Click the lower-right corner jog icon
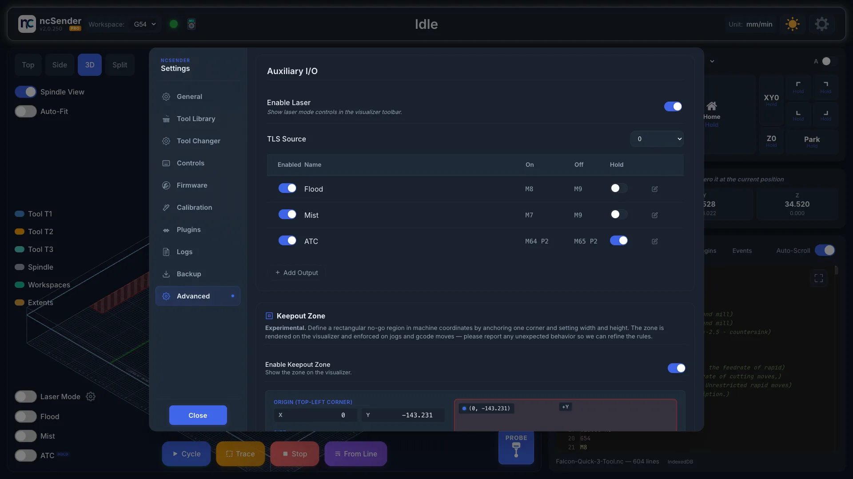This screenshot has height=479, width=853. [826, 114]
